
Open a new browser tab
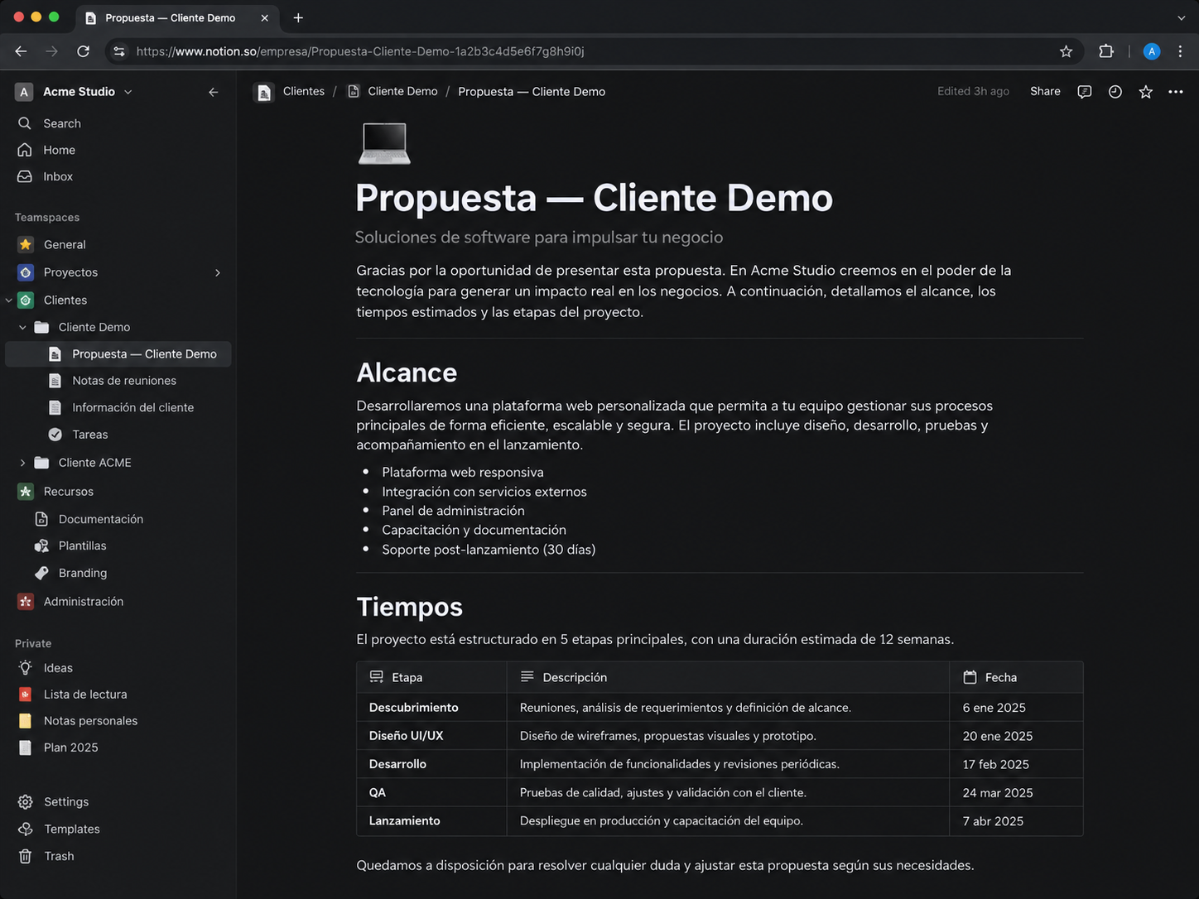tap(298, 17)
